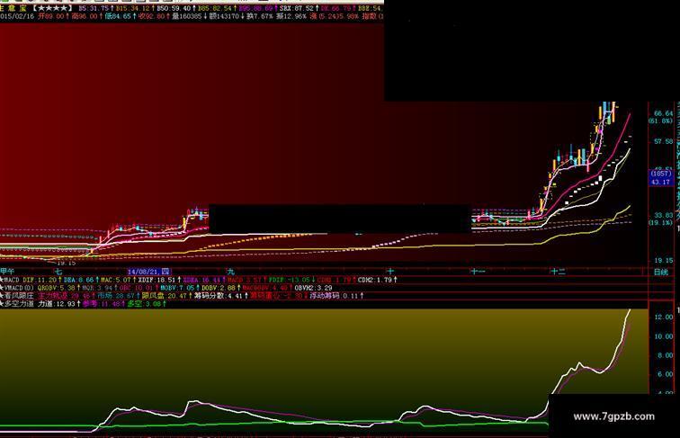Click the 力道:12.93 value
Viewport: 680px width, 438px height.
click(57, 304)
